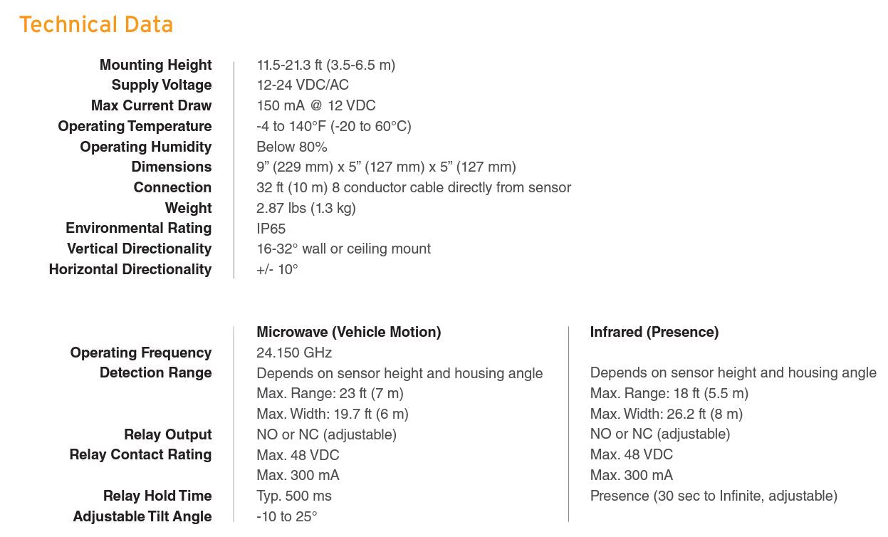Image resolution: width=888 pixels, height=537 pixels.
Task: Click the Operating Humidity label
Action: [x=145, y=147]
